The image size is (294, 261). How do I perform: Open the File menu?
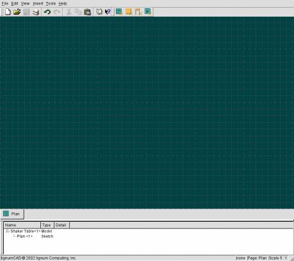click(5, 3)
